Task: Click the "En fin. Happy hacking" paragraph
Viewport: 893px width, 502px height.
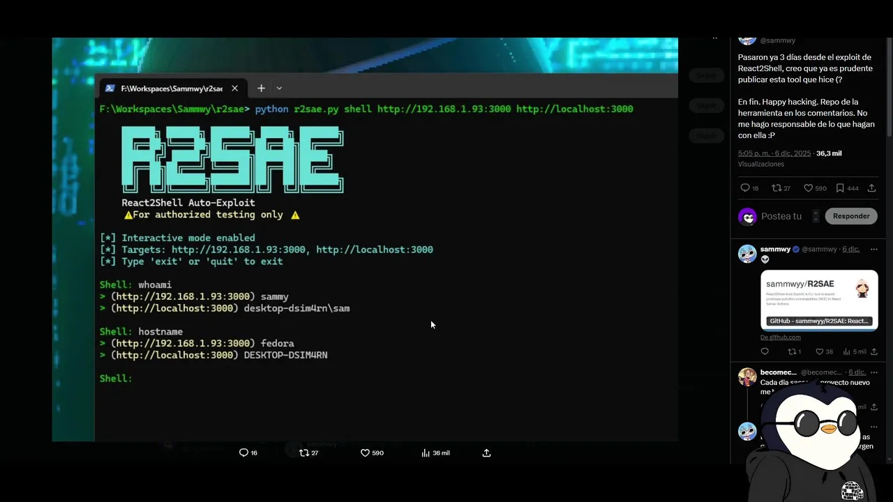Action: coord(808,119)
